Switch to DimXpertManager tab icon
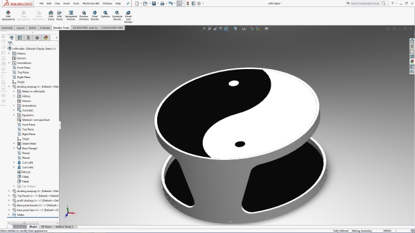The width and height of the screenshot is (415, 233). coord(37,38)
